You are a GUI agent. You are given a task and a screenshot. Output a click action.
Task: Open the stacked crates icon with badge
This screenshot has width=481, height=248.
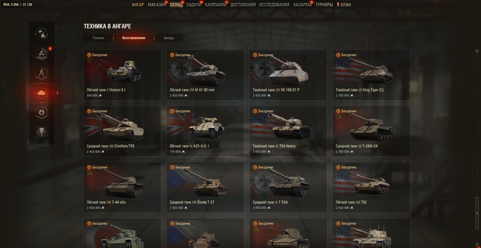point(42,54)
